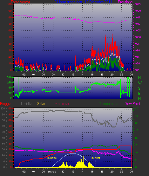Click the E compass direction label

click(139, 94)
